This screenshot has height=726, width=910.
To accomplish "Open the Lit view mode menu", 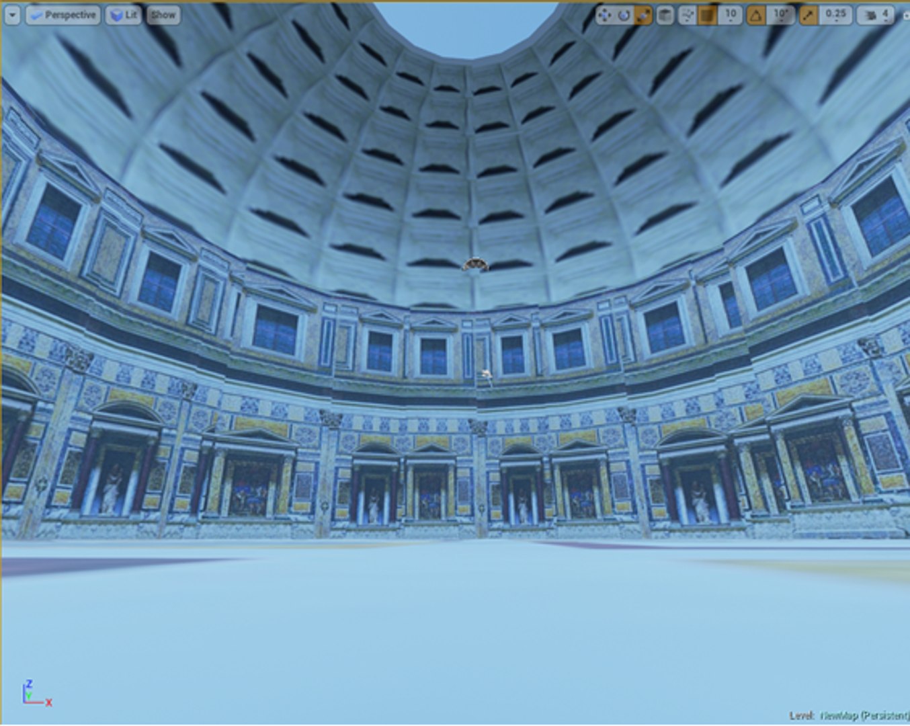I will coord(123,15).
